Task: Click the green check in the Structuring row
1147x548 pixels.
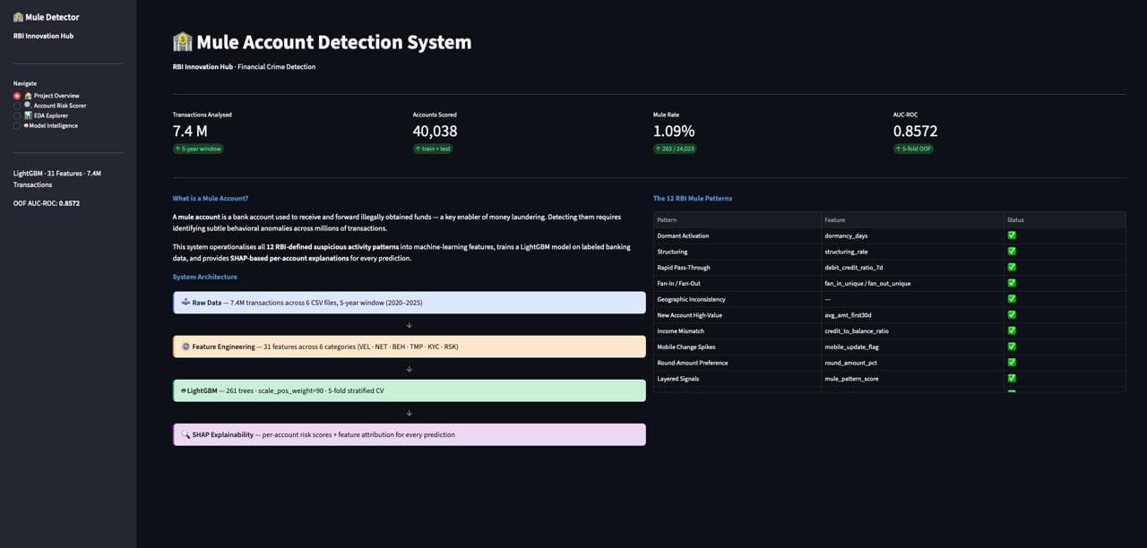Action: coord(1012,252)
